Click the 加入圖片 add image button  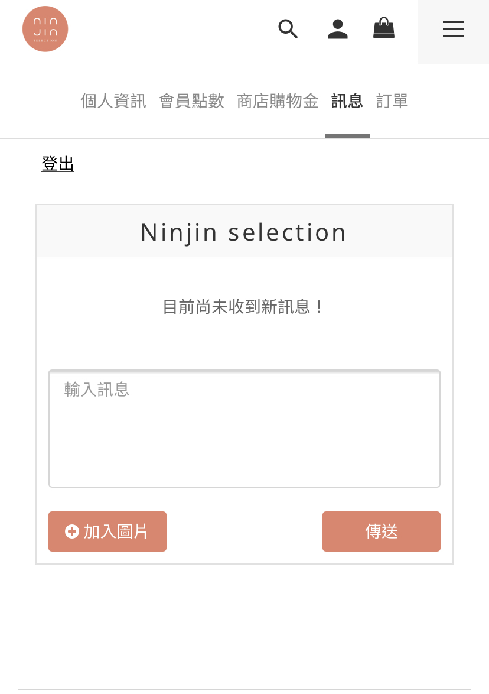click(107, 531)
